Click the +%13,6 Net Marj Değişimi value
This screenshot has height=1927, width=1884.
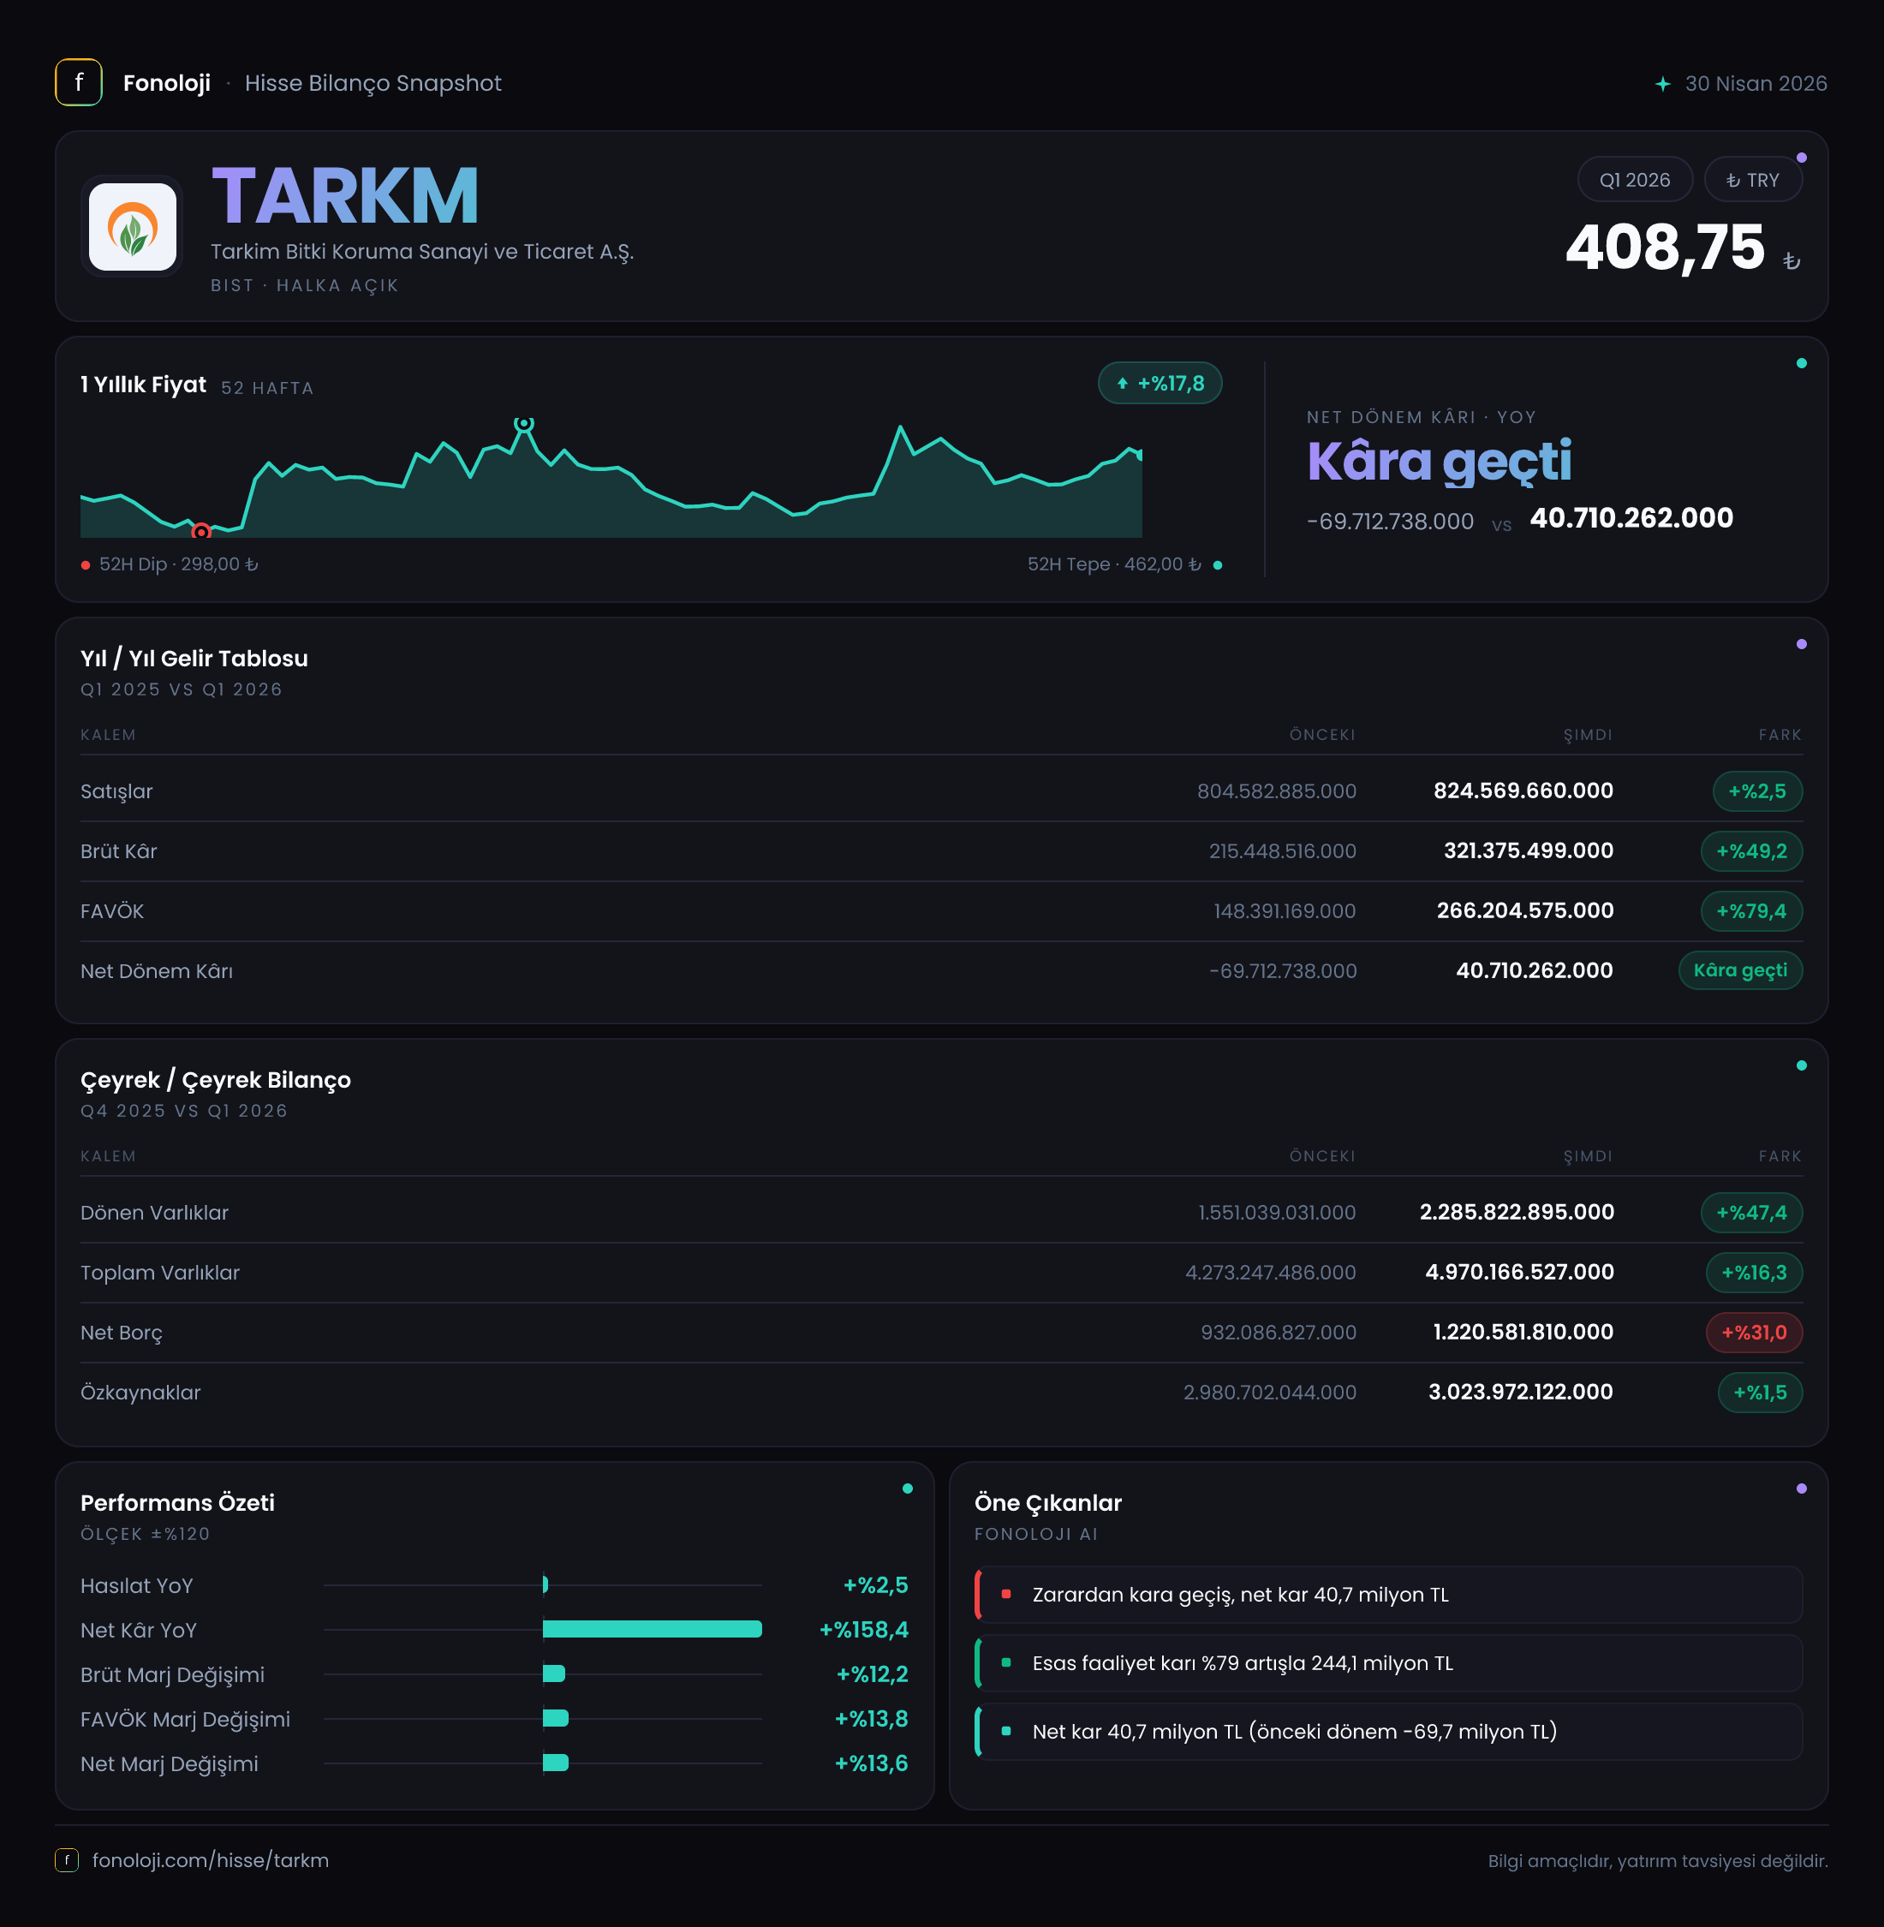click(871, 1763)
